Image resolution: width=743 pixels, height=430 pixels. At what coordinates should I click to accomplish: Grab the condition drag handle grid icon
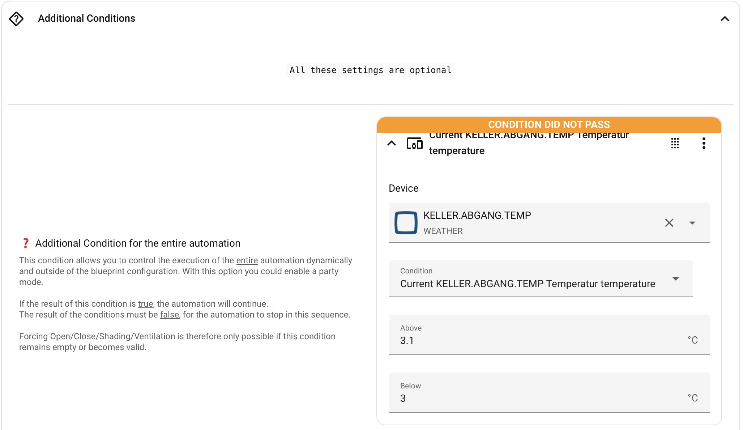(675, 144)
